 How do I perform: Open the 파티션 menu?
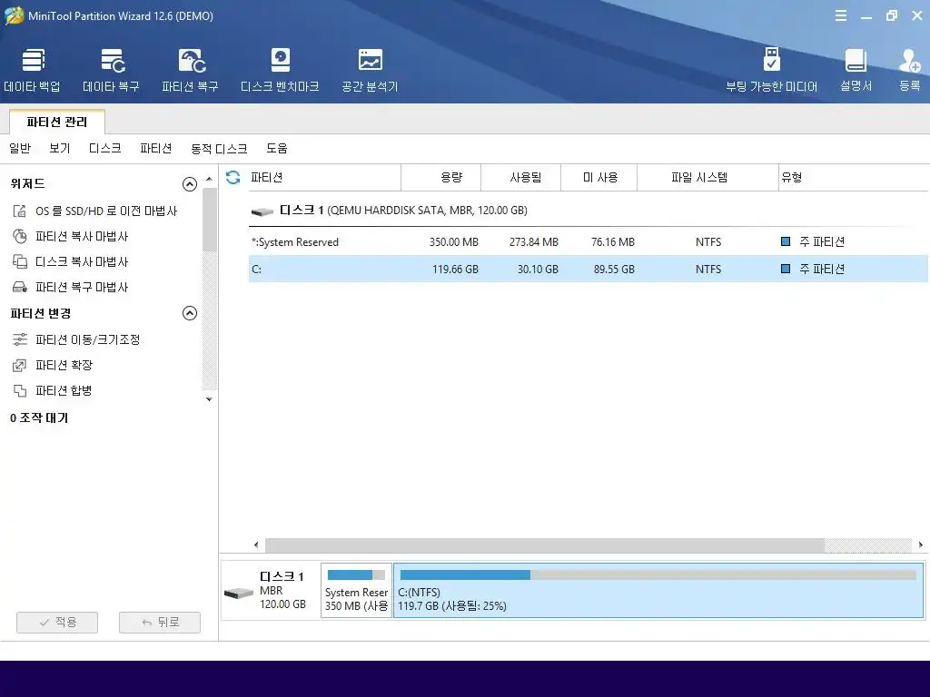[x=156, y=148]
